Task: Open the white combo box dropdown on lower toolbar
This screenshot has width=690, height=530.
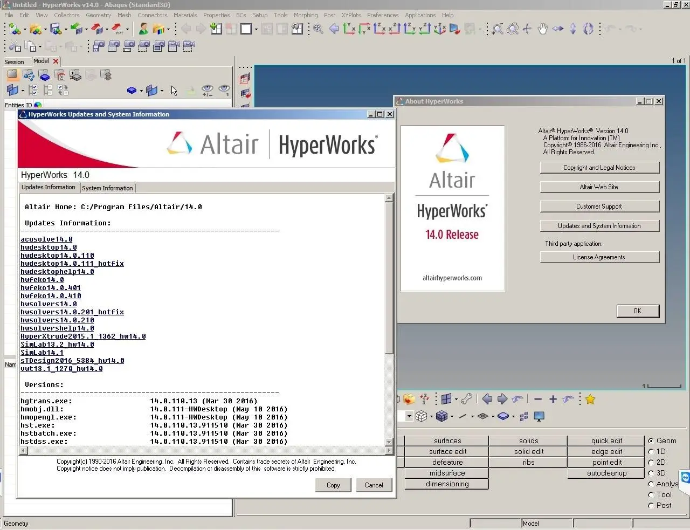Action: 409,416
